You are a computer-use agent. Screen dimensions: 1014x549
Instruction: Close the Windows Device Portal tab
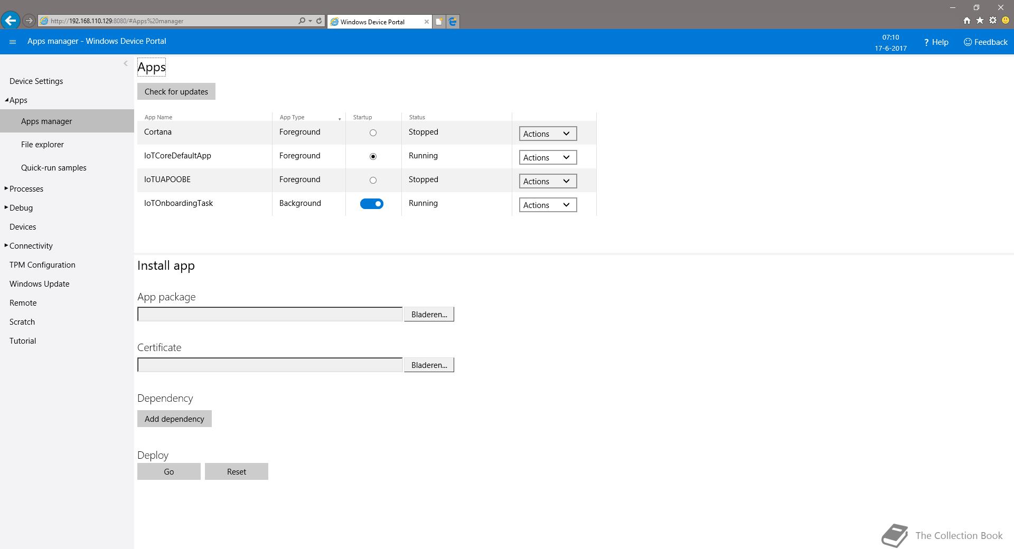tap(427, 22)
